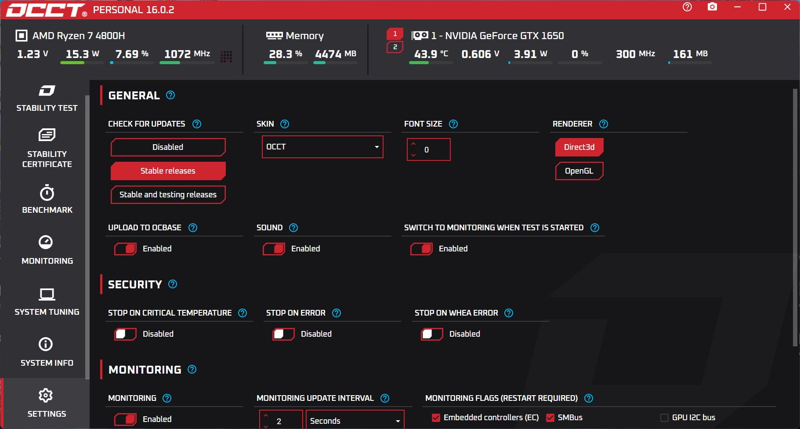This screenshot has height=429, width=800.
Task: Choose Stable releases for updates
Action: [x=168, y=171]
